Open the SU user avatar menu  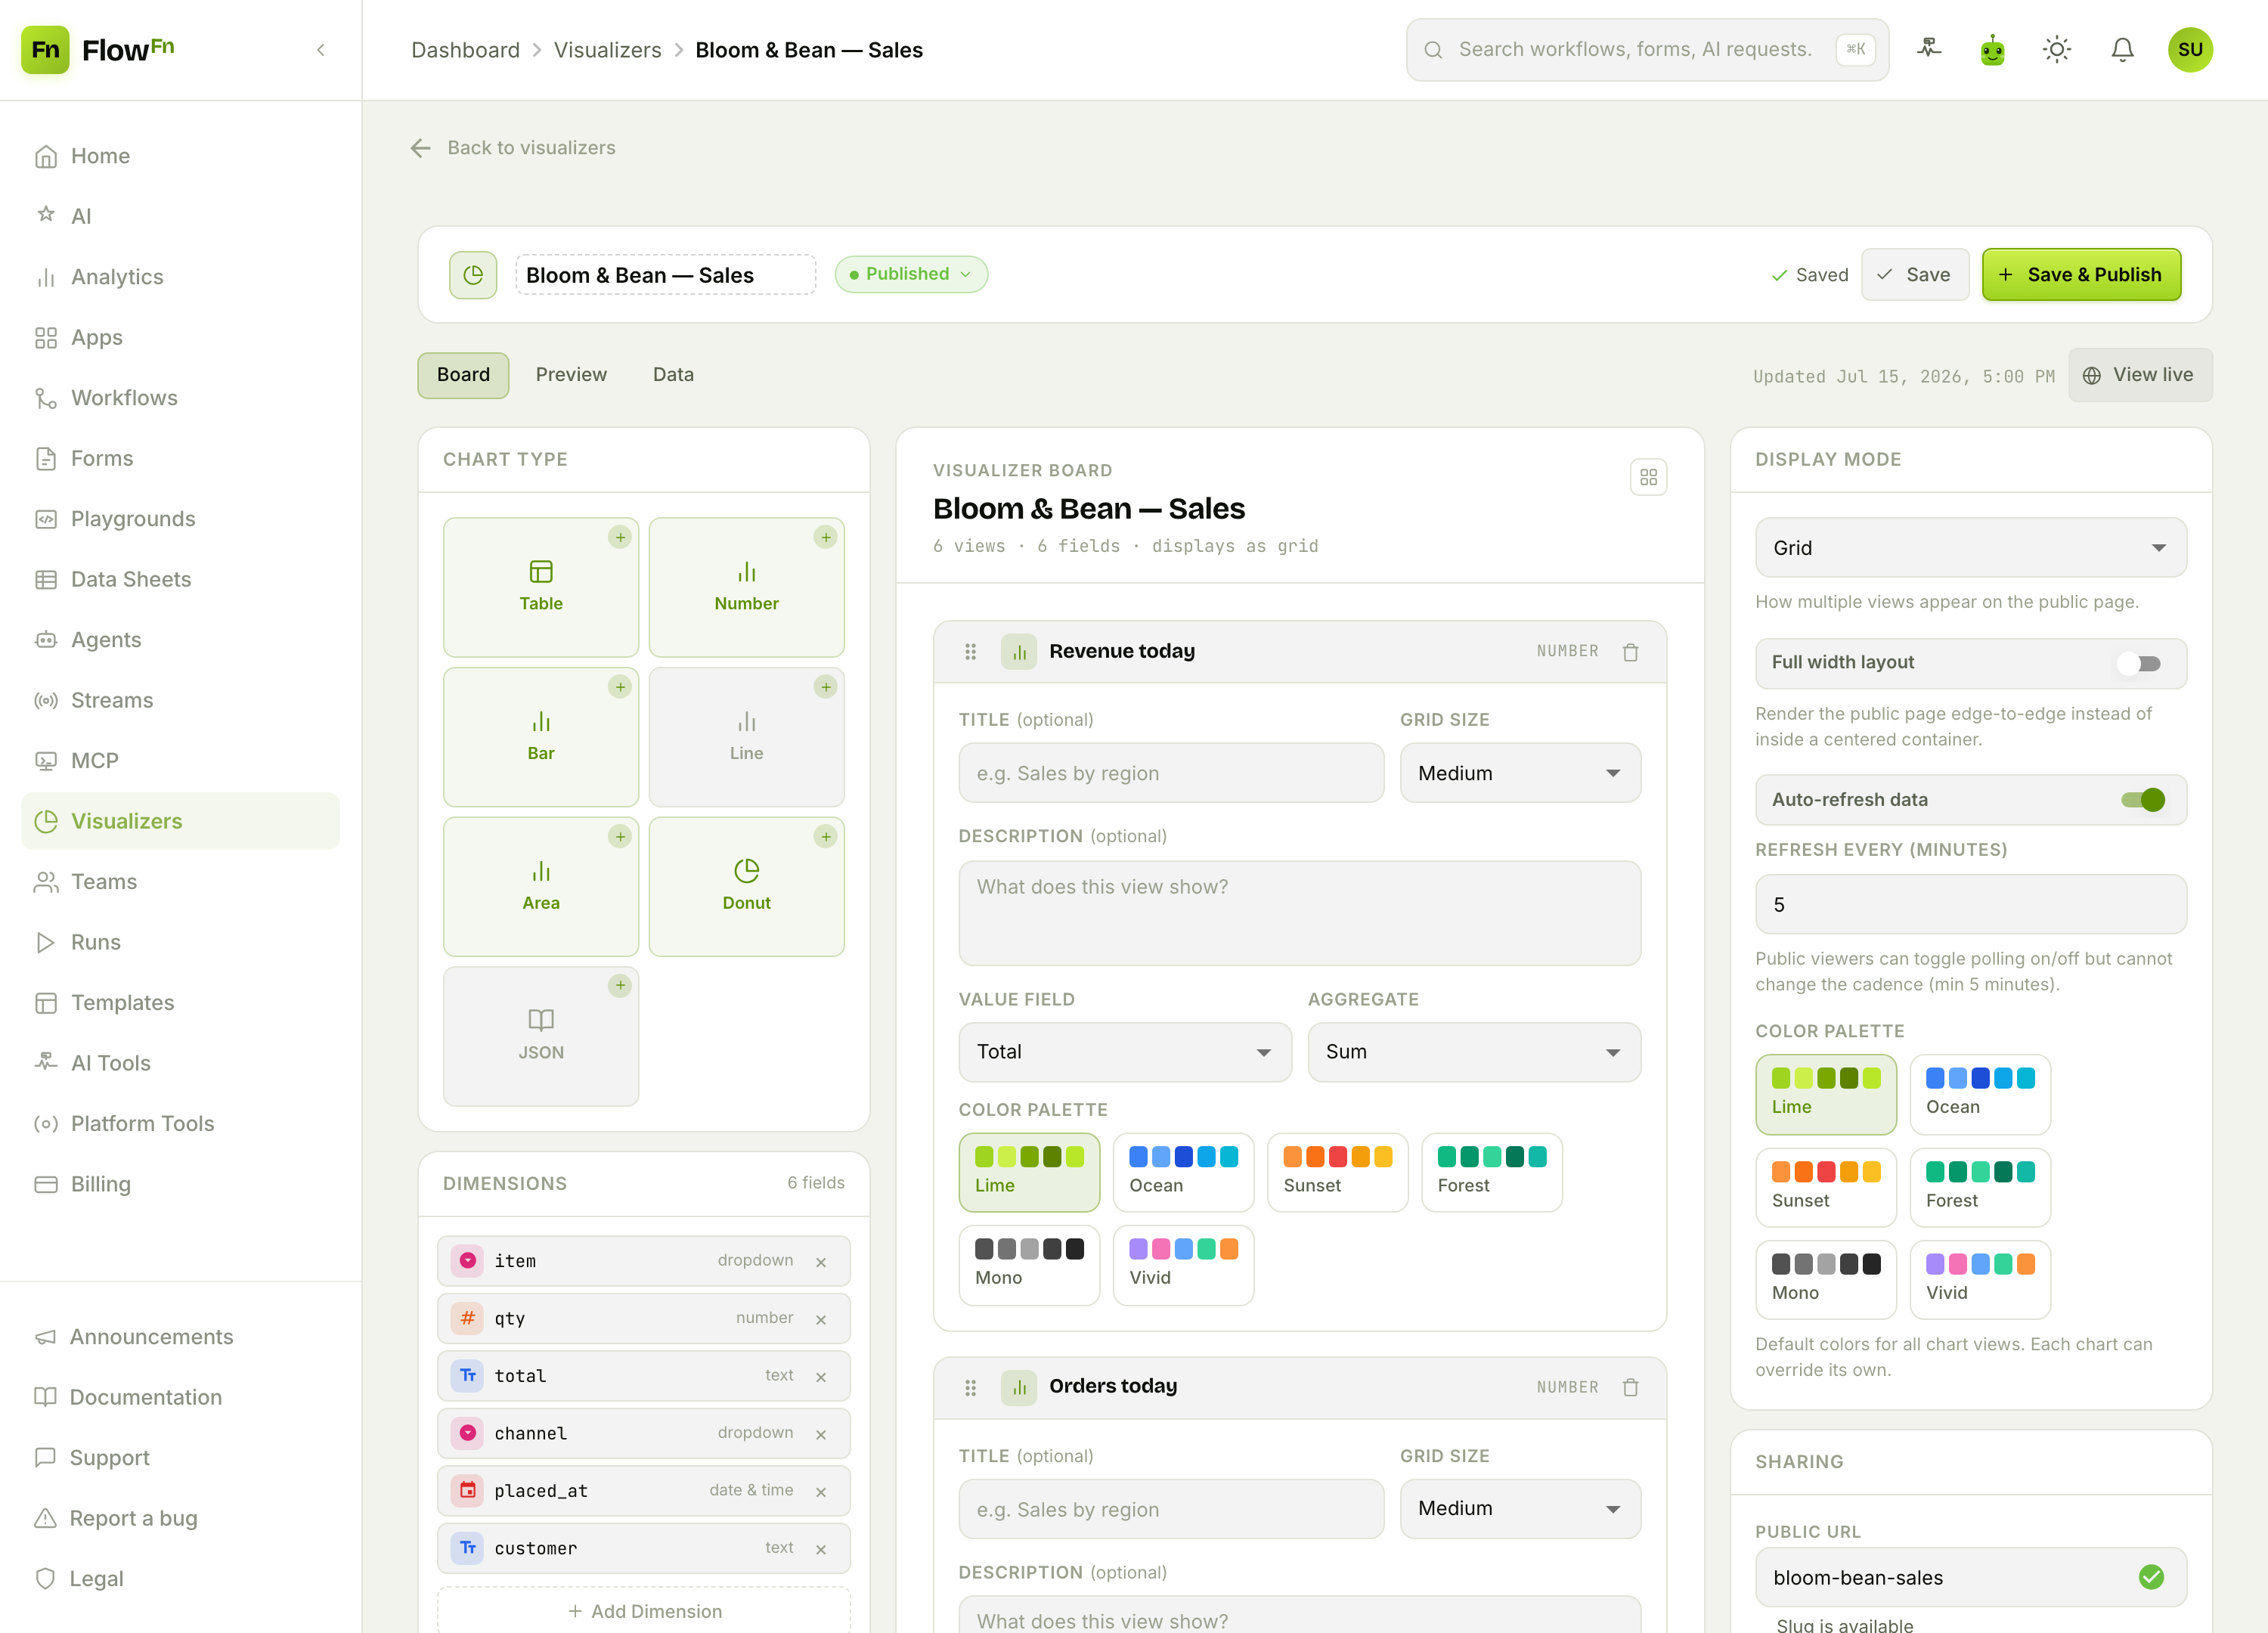tap(2190, 49)
